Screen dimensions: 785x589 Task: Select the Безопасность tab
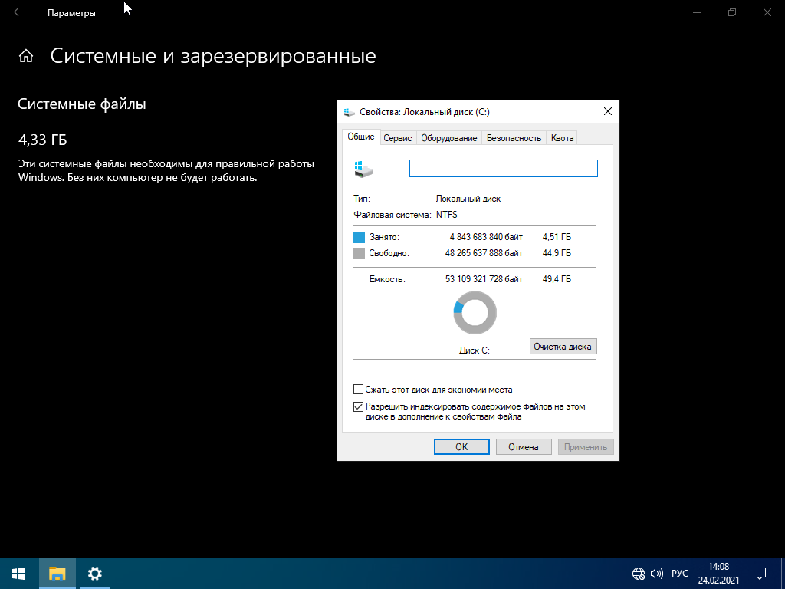pos(514,138)
